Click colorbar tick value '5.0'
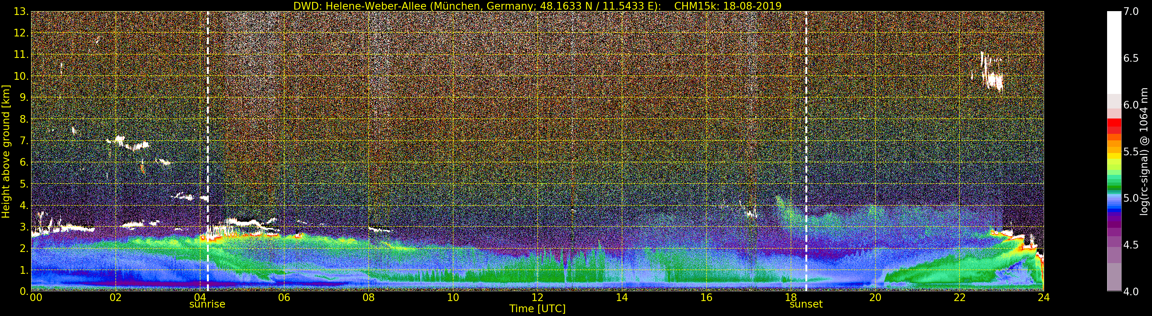The width and height of the screenshot is (1152, 316). (1131, 198)
